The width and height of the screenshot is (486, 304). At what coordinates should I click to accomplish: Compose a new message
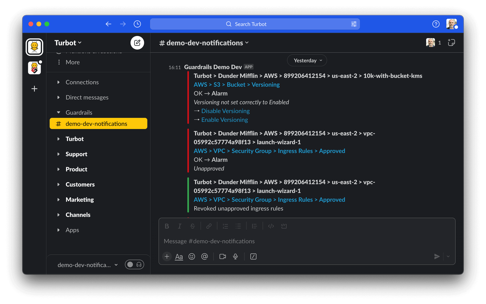pyautogui.click(x=137, y=43)
